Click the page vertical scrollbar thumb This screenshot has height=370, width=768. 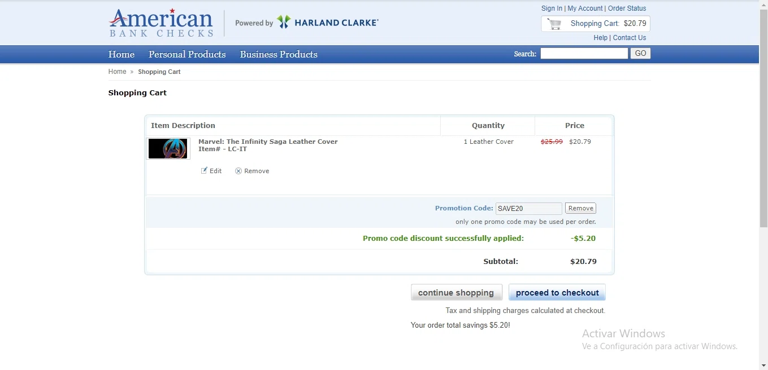pos(763,118)
